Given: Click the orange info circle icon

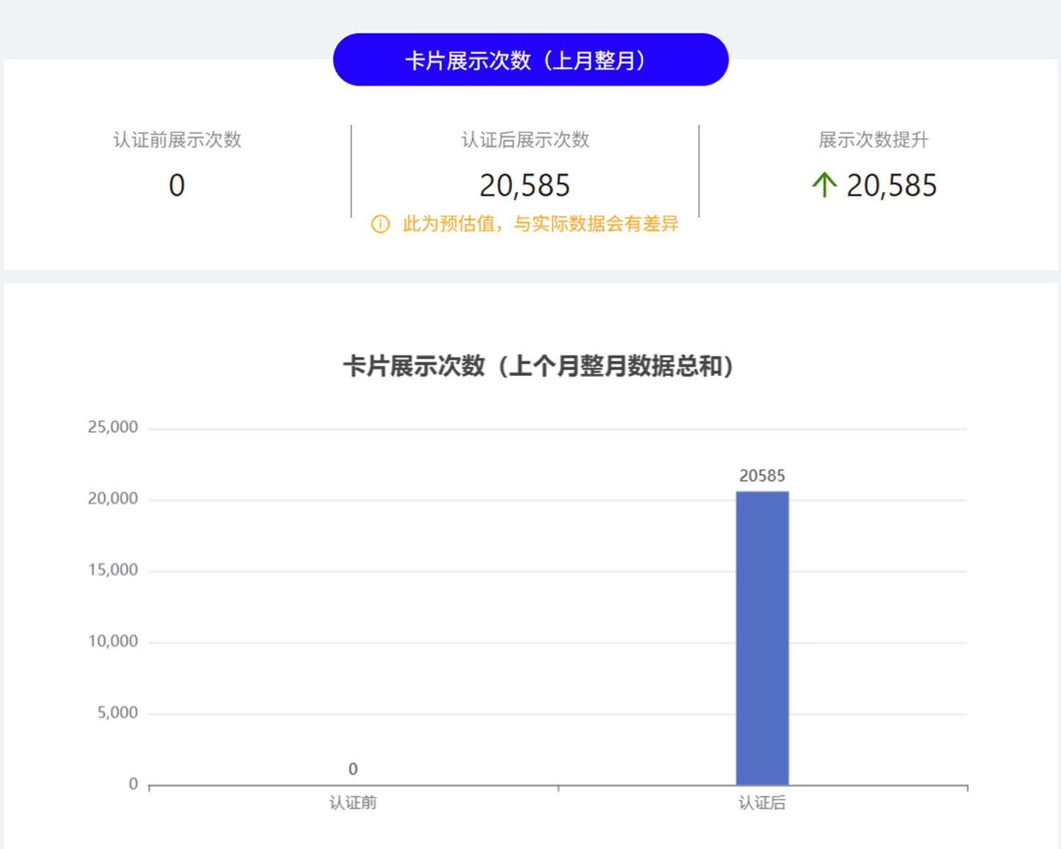Looking at the screenshot, I should coord(381,224).
